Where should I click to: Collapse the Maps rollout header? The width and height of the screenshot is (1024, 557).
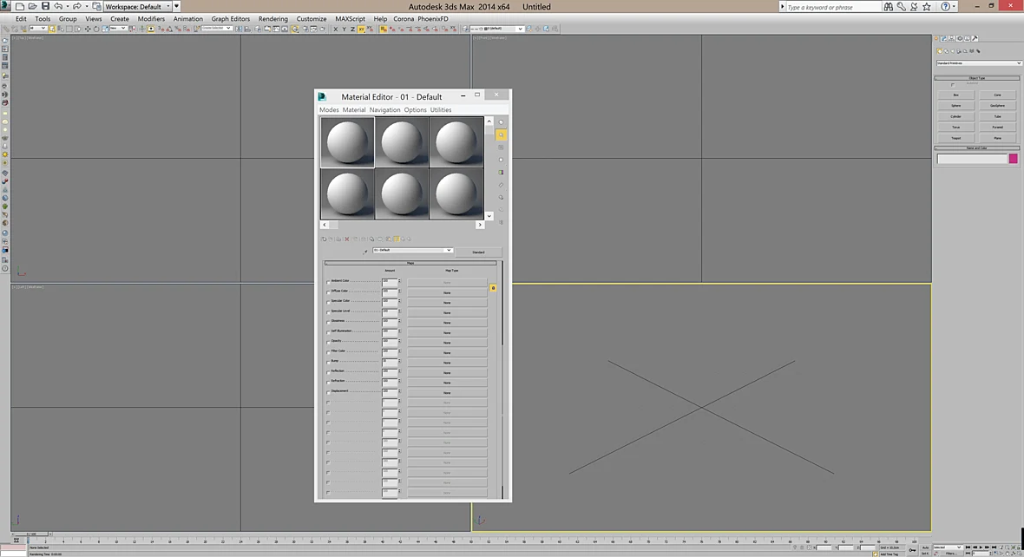410,263
